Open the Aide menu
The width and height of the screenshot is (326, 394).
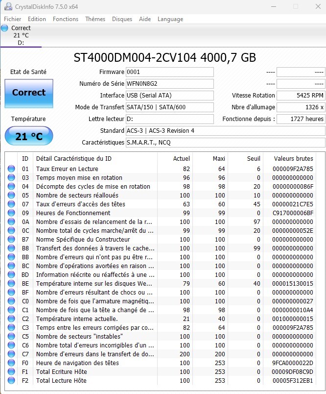(145, 19)
